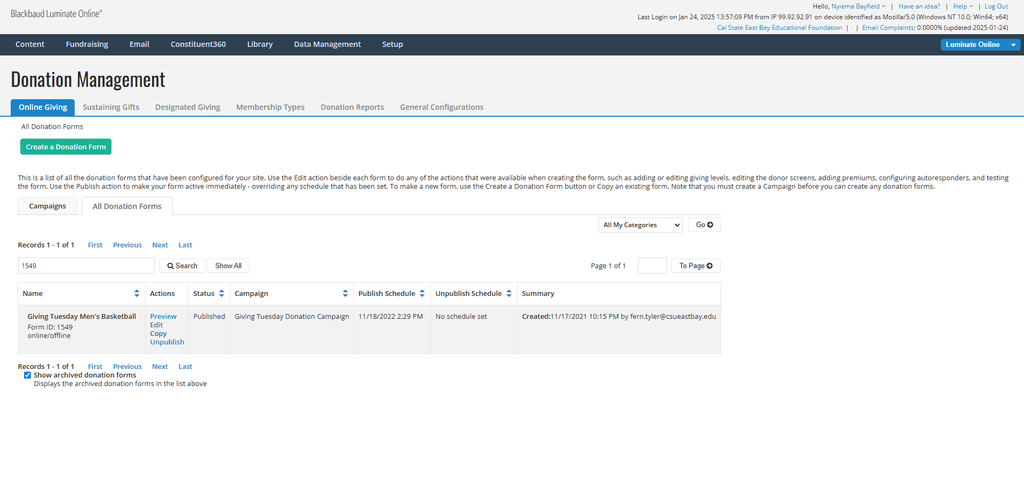Select the Online Giving tab
Viewport: 1024px width, 490px height.
pos(43,107)
